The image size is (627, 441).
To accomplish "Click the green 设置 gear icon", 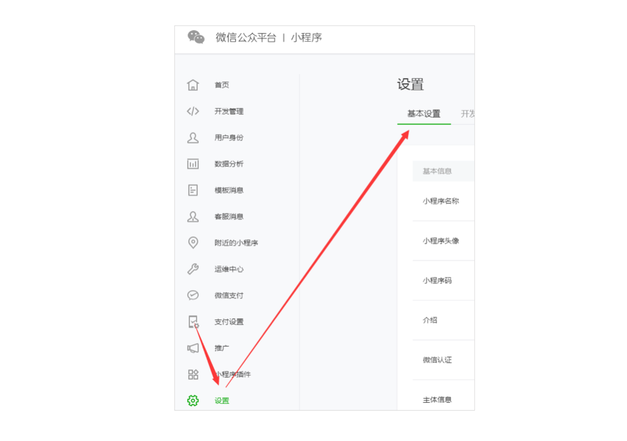I will 193,401.
